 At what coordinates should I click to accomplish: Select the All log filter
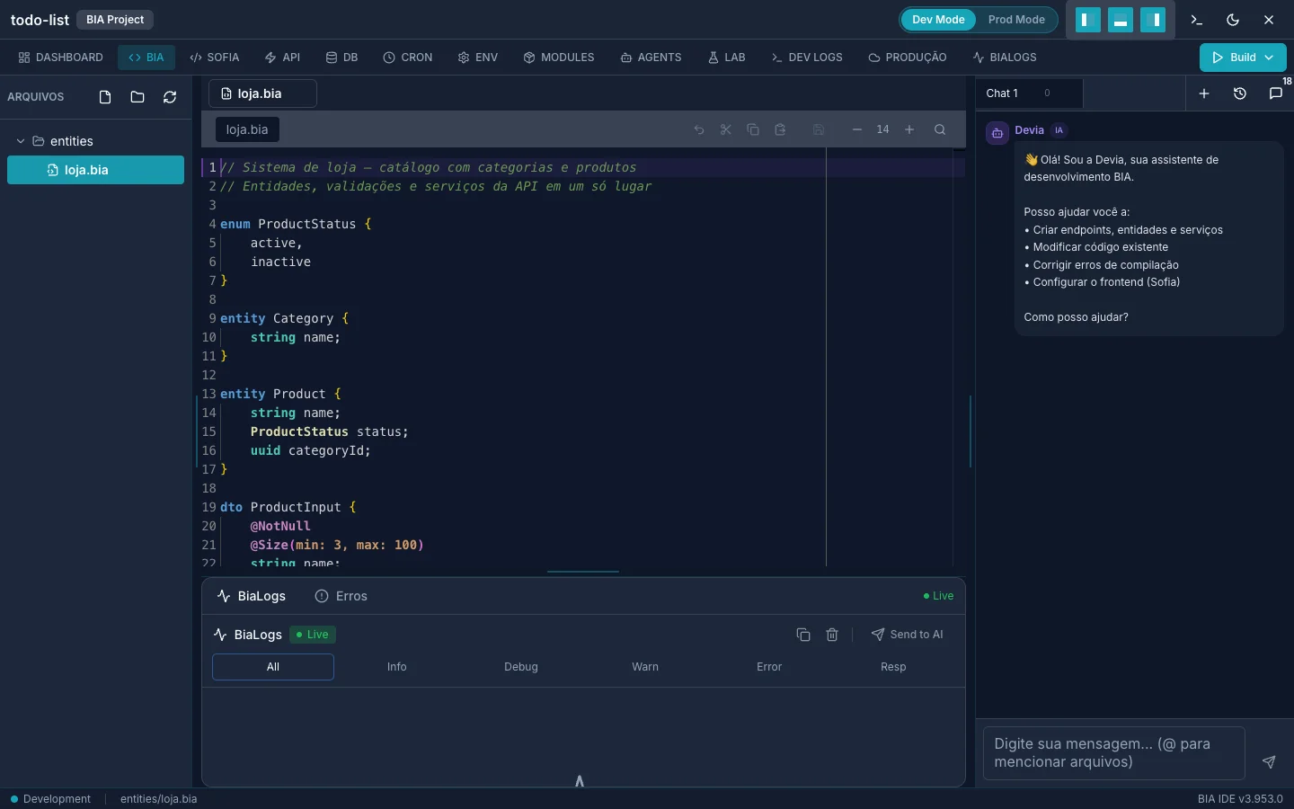[273, 667]
